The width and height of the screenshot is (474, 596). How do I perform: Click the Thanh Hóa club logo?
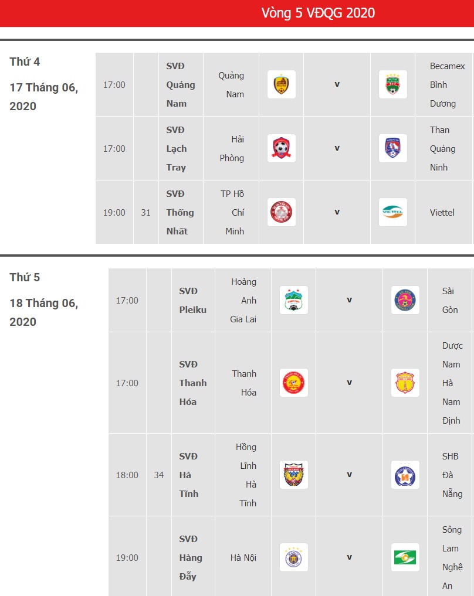pyautogui.click(x=294, y=383)
